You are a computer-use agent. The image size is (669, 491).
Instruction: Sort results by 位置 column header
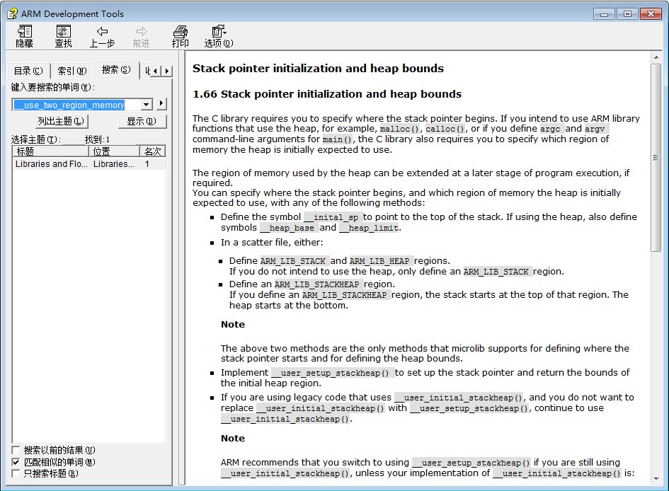coord(114,151)
